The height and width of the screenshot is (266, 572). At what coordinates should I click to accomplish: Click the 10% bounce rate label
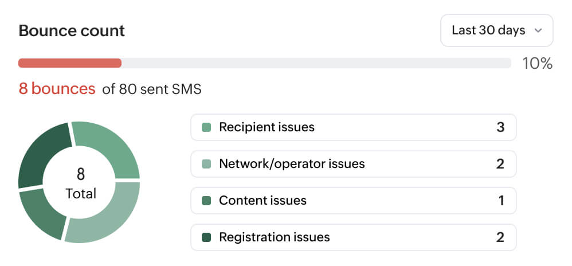[x=538, y=64]
